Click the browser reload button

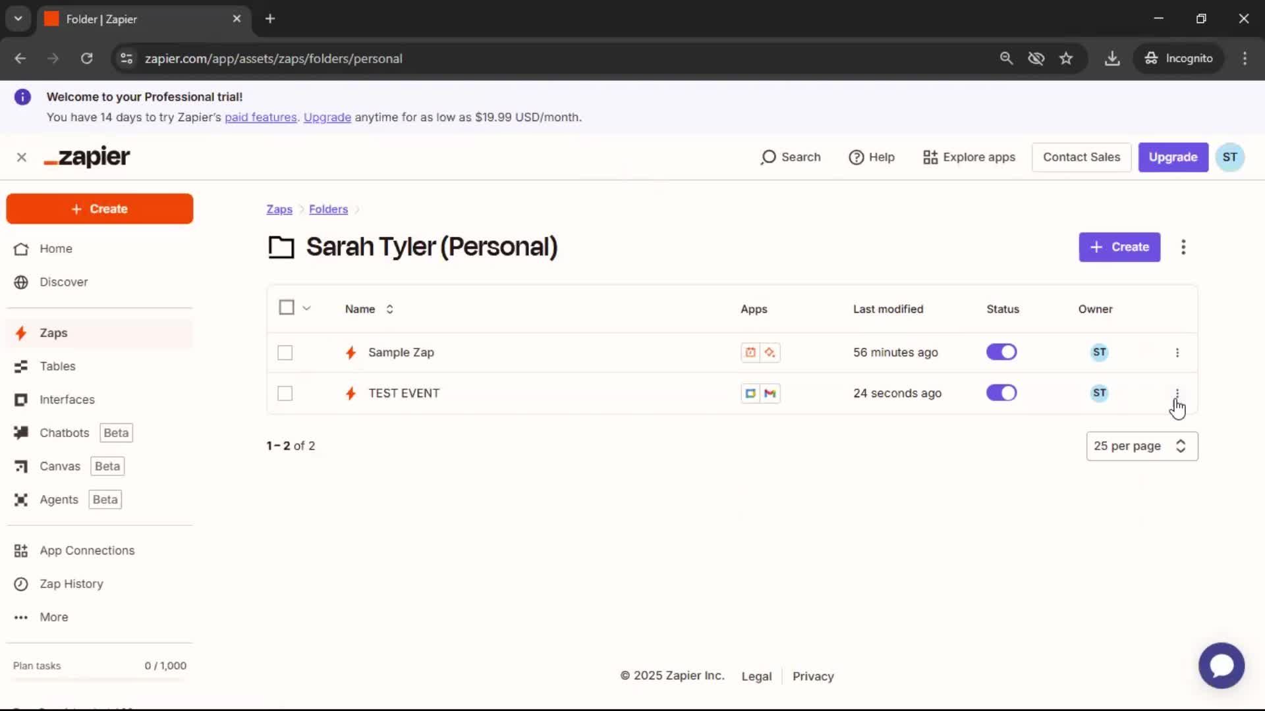[x=86, y=59]
